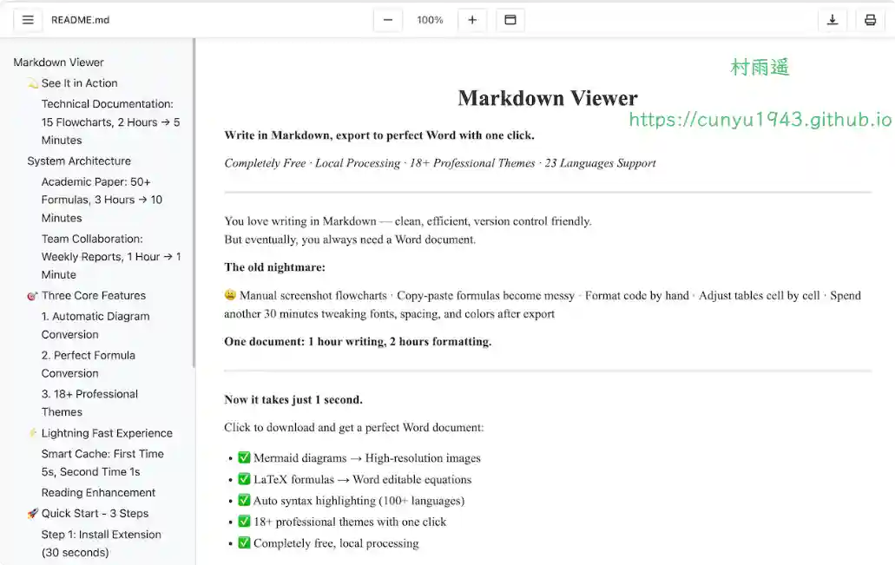Viewport: 895px width, 565px height.
Task: Go to Reading Enhancement outline entry
Action: 98,493
